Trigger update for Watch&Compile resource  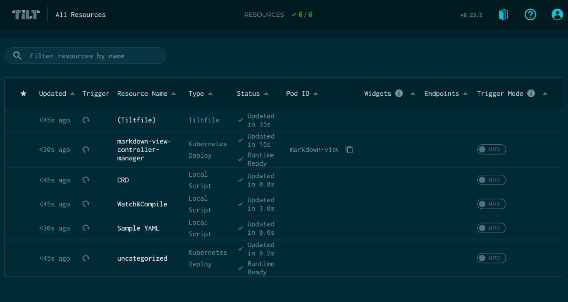coord(86,204)
